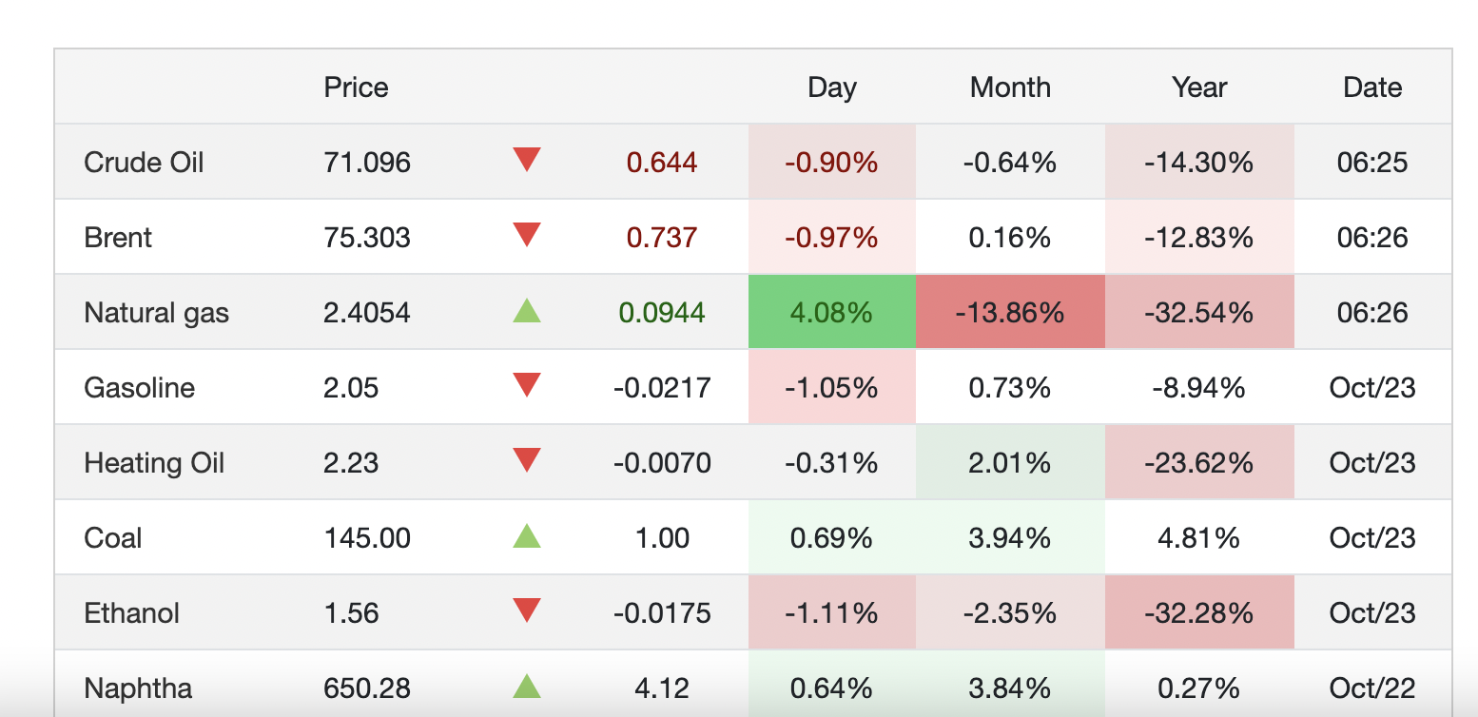Screen dimensions: 1478x717
Task: Click the Natural gas year change -32.54%
Action: point(1199,313)
